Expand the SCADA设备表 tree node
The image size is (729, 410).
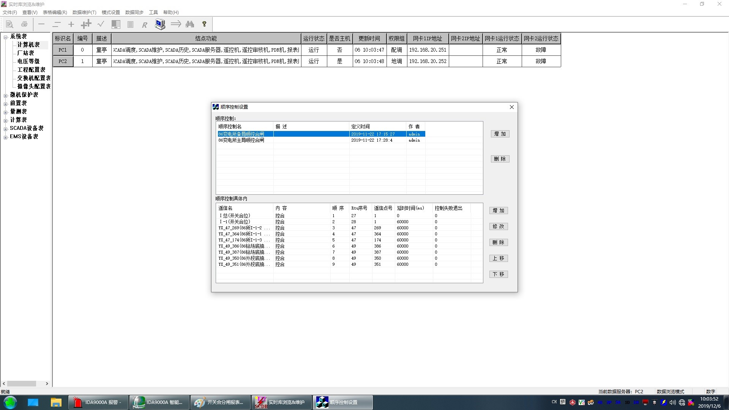coord(6,129)
